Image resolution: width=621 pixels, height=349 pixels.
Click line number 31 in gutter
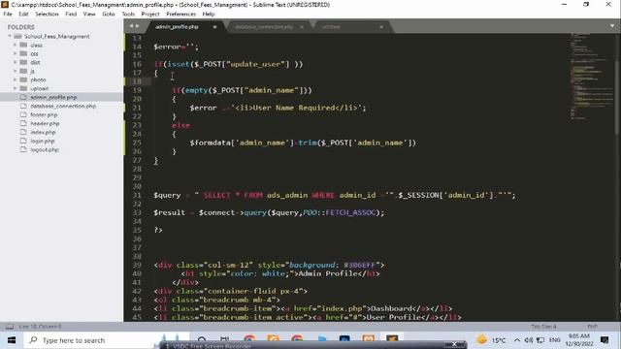[x=137, y=195]
